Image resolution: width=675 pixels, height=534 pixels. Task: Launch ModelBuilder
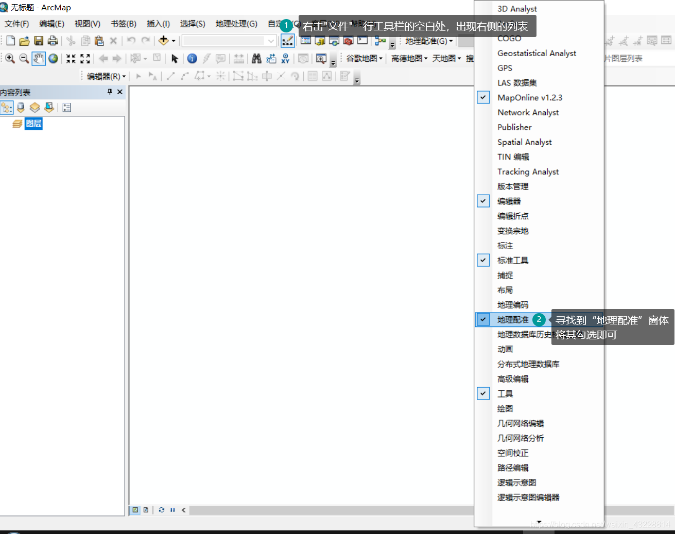click(x=380, y=41)
